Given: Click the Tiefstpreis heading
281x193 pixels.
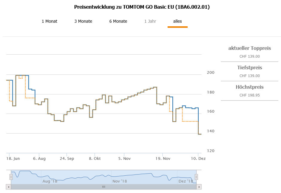Looking at the screenshot, I should (x=250, y=68).
